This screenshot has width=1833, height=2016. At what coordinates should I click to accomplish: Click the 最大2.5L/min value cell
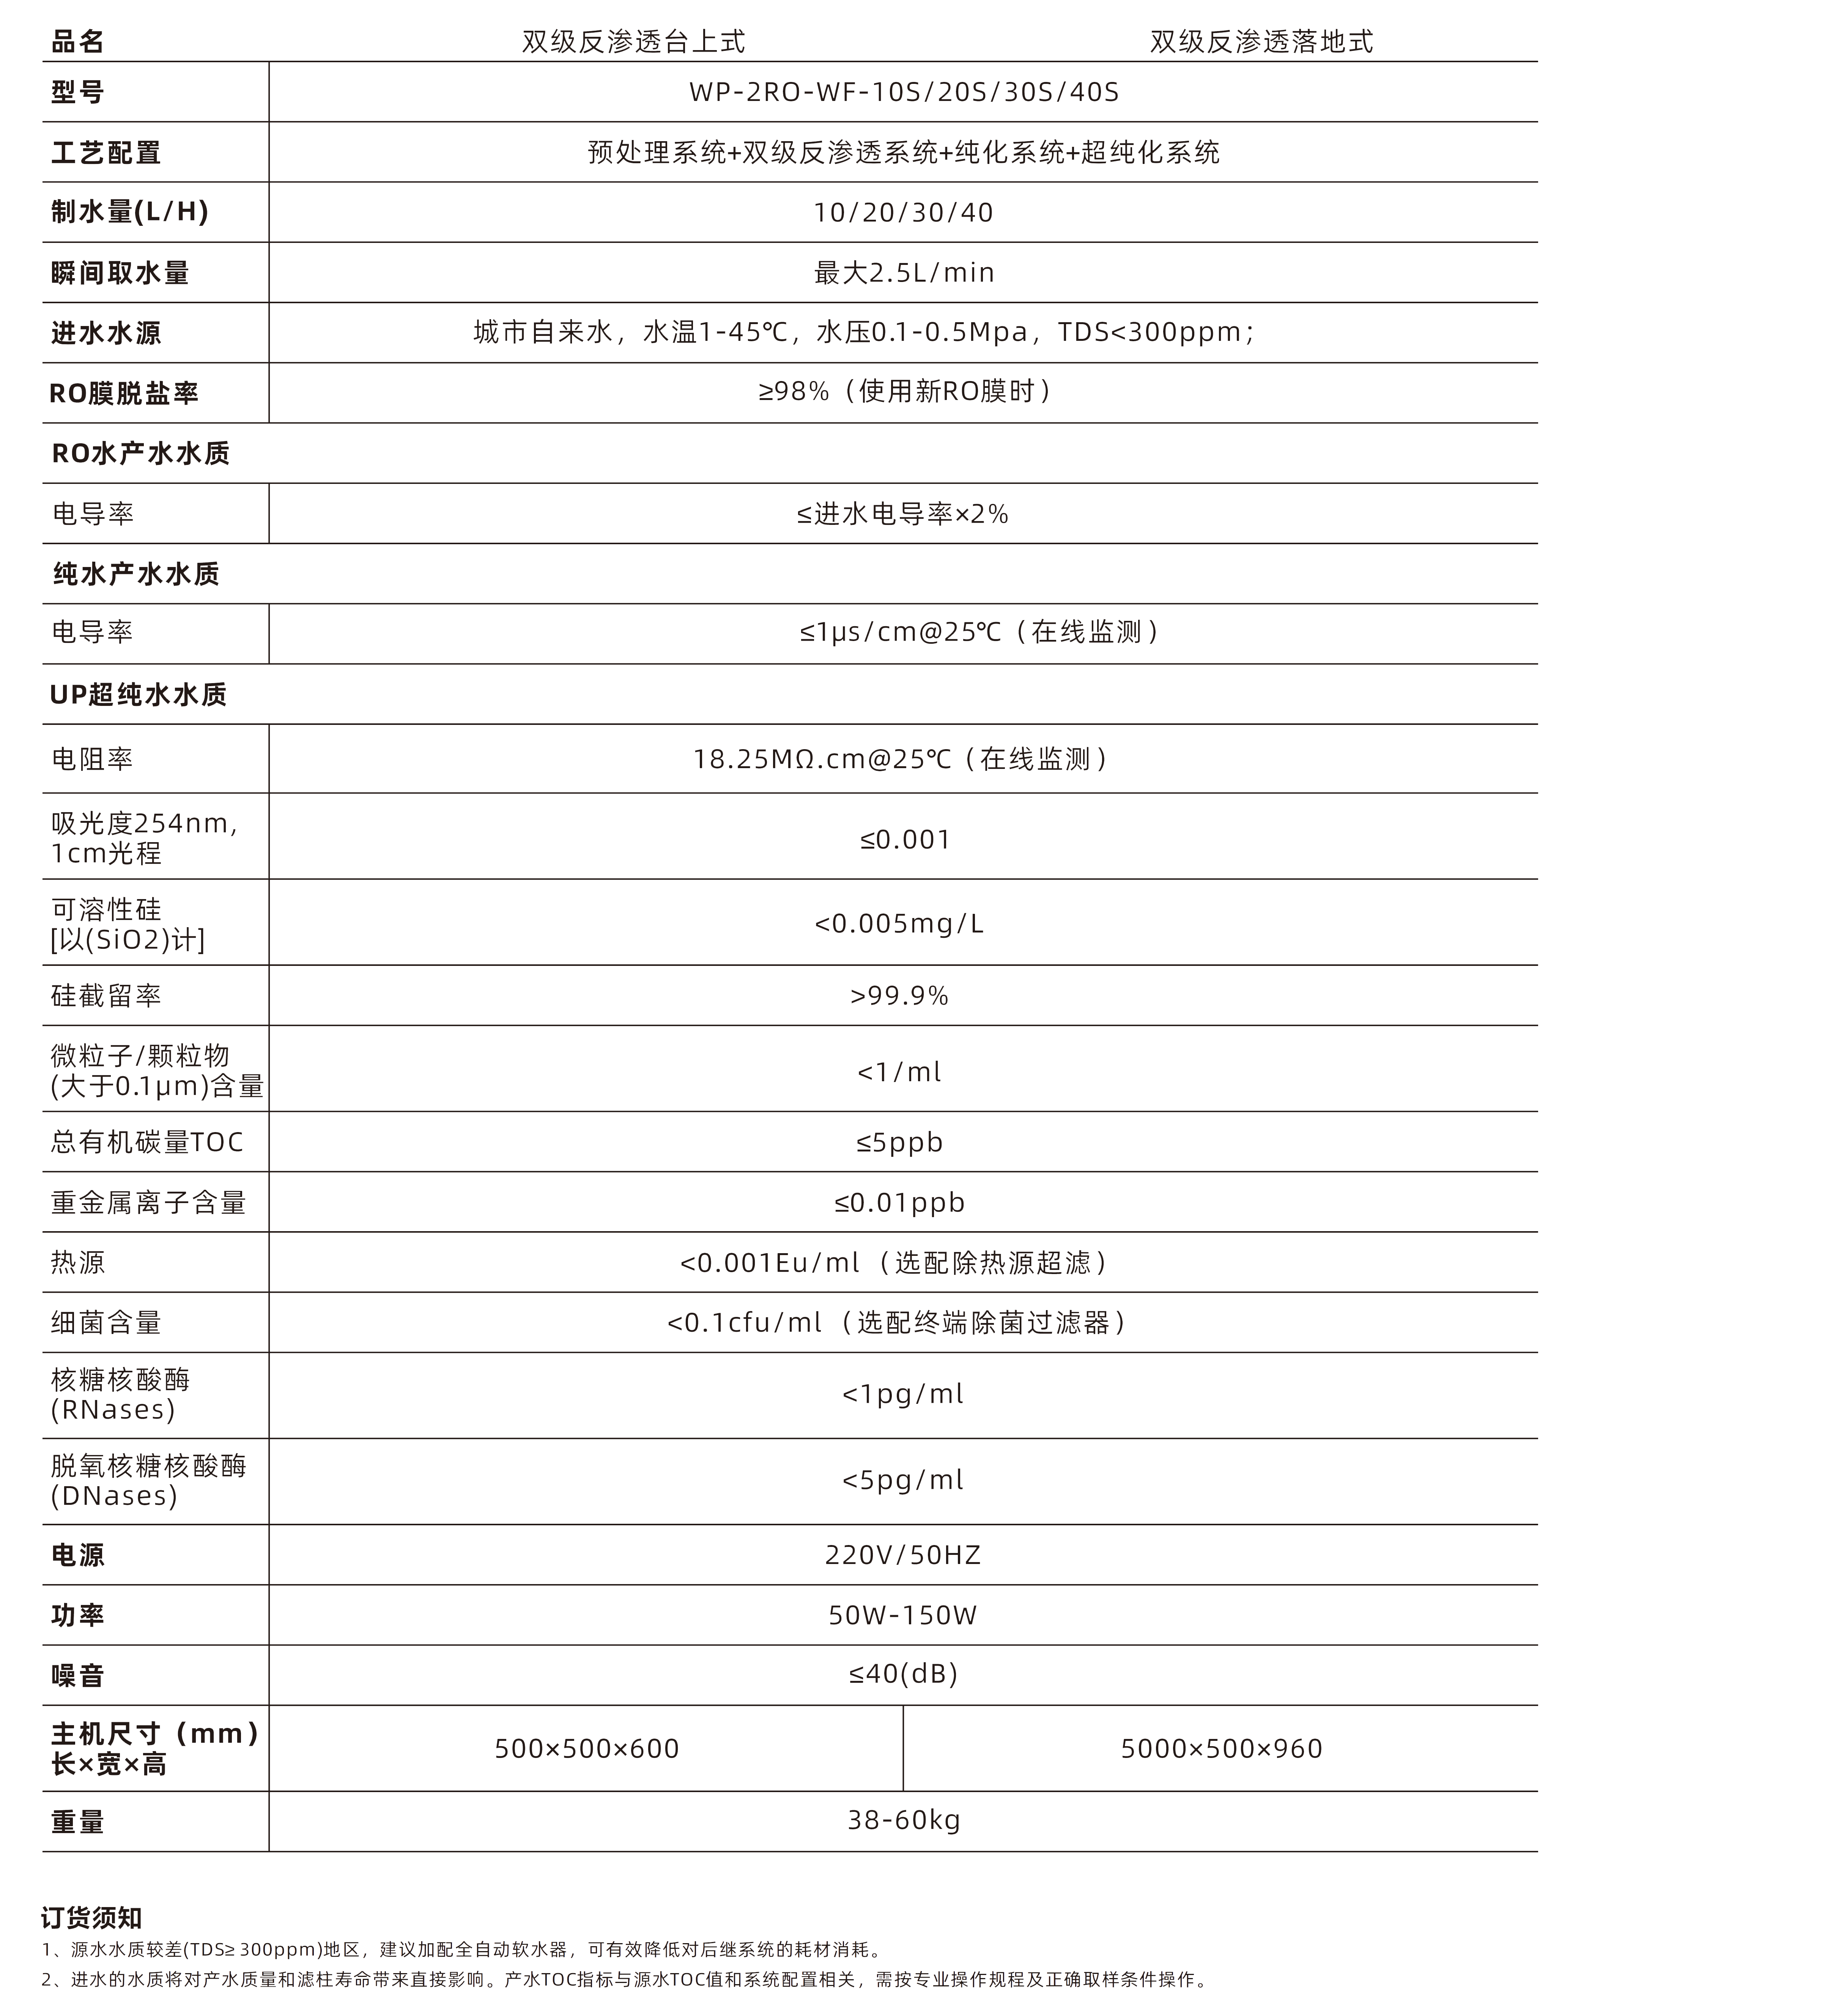coord(903,272)
